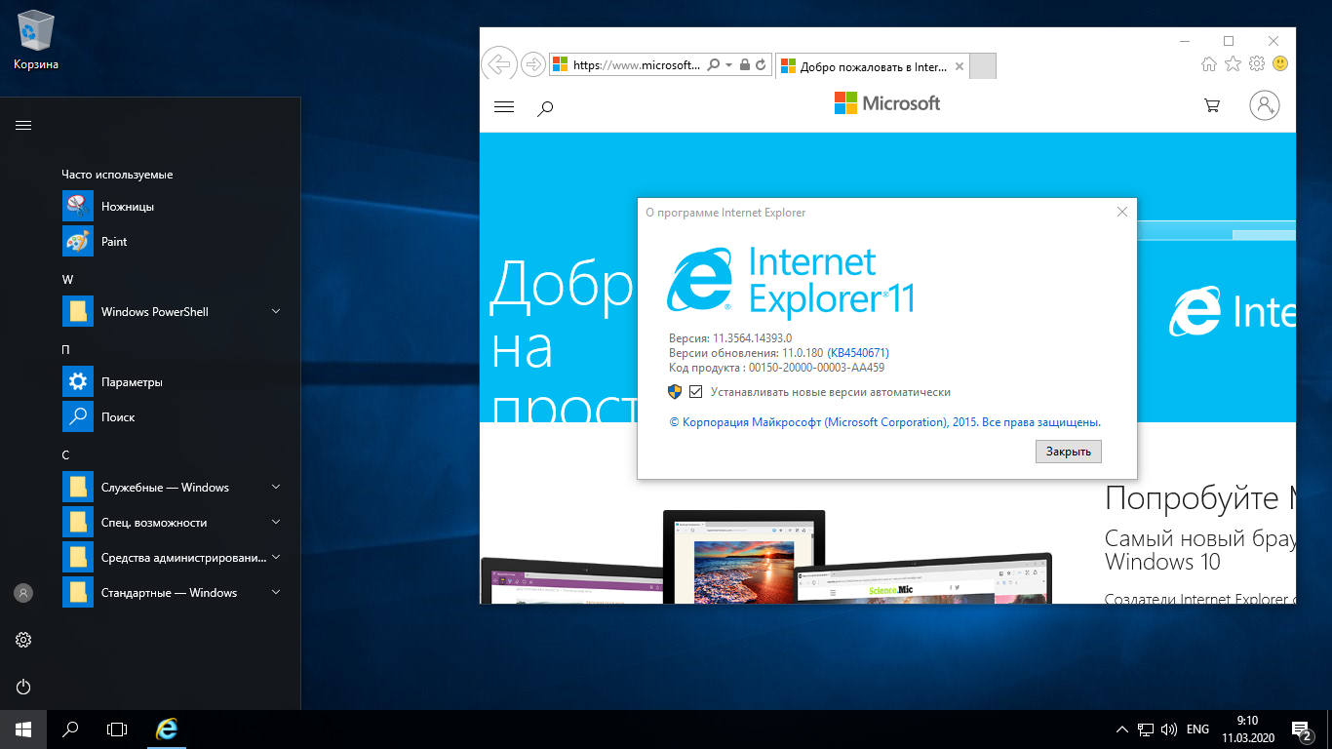Expand Служебные — Windows folder
Screen dimensions: 1332x749
coord(276,488)
